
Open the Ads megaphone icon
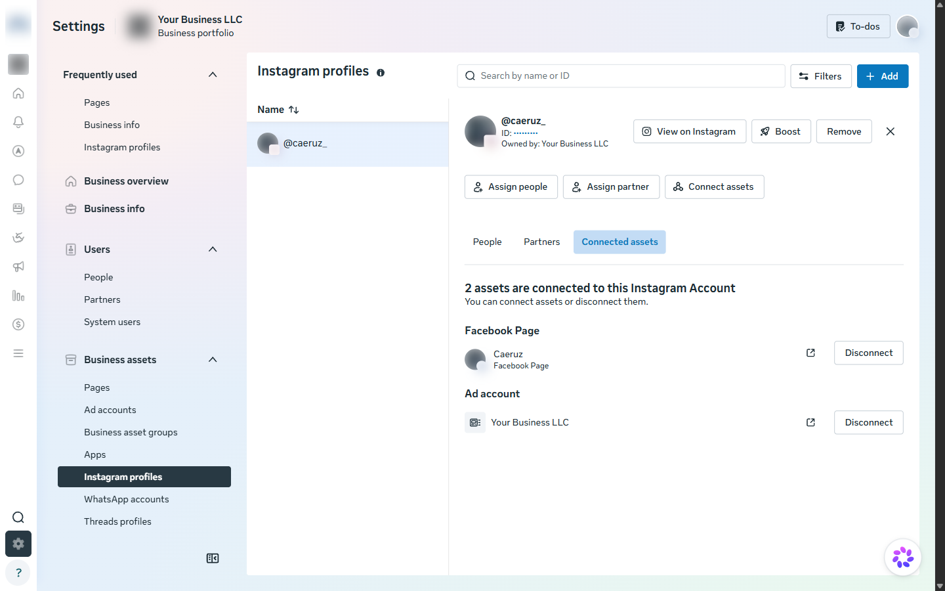[x=18, y=267]
